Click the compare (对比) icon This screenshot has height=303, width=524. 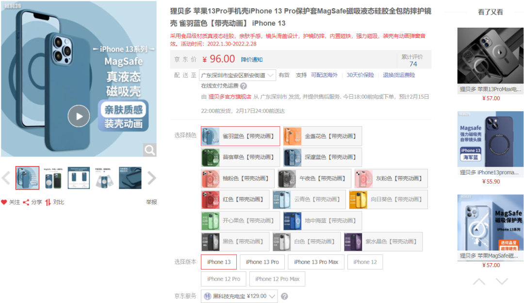pos(48,202)
